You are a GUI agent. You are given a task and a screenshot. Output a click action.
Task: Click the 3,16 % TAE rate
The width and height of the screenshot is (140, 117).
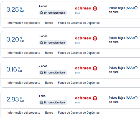pos(15,70)
